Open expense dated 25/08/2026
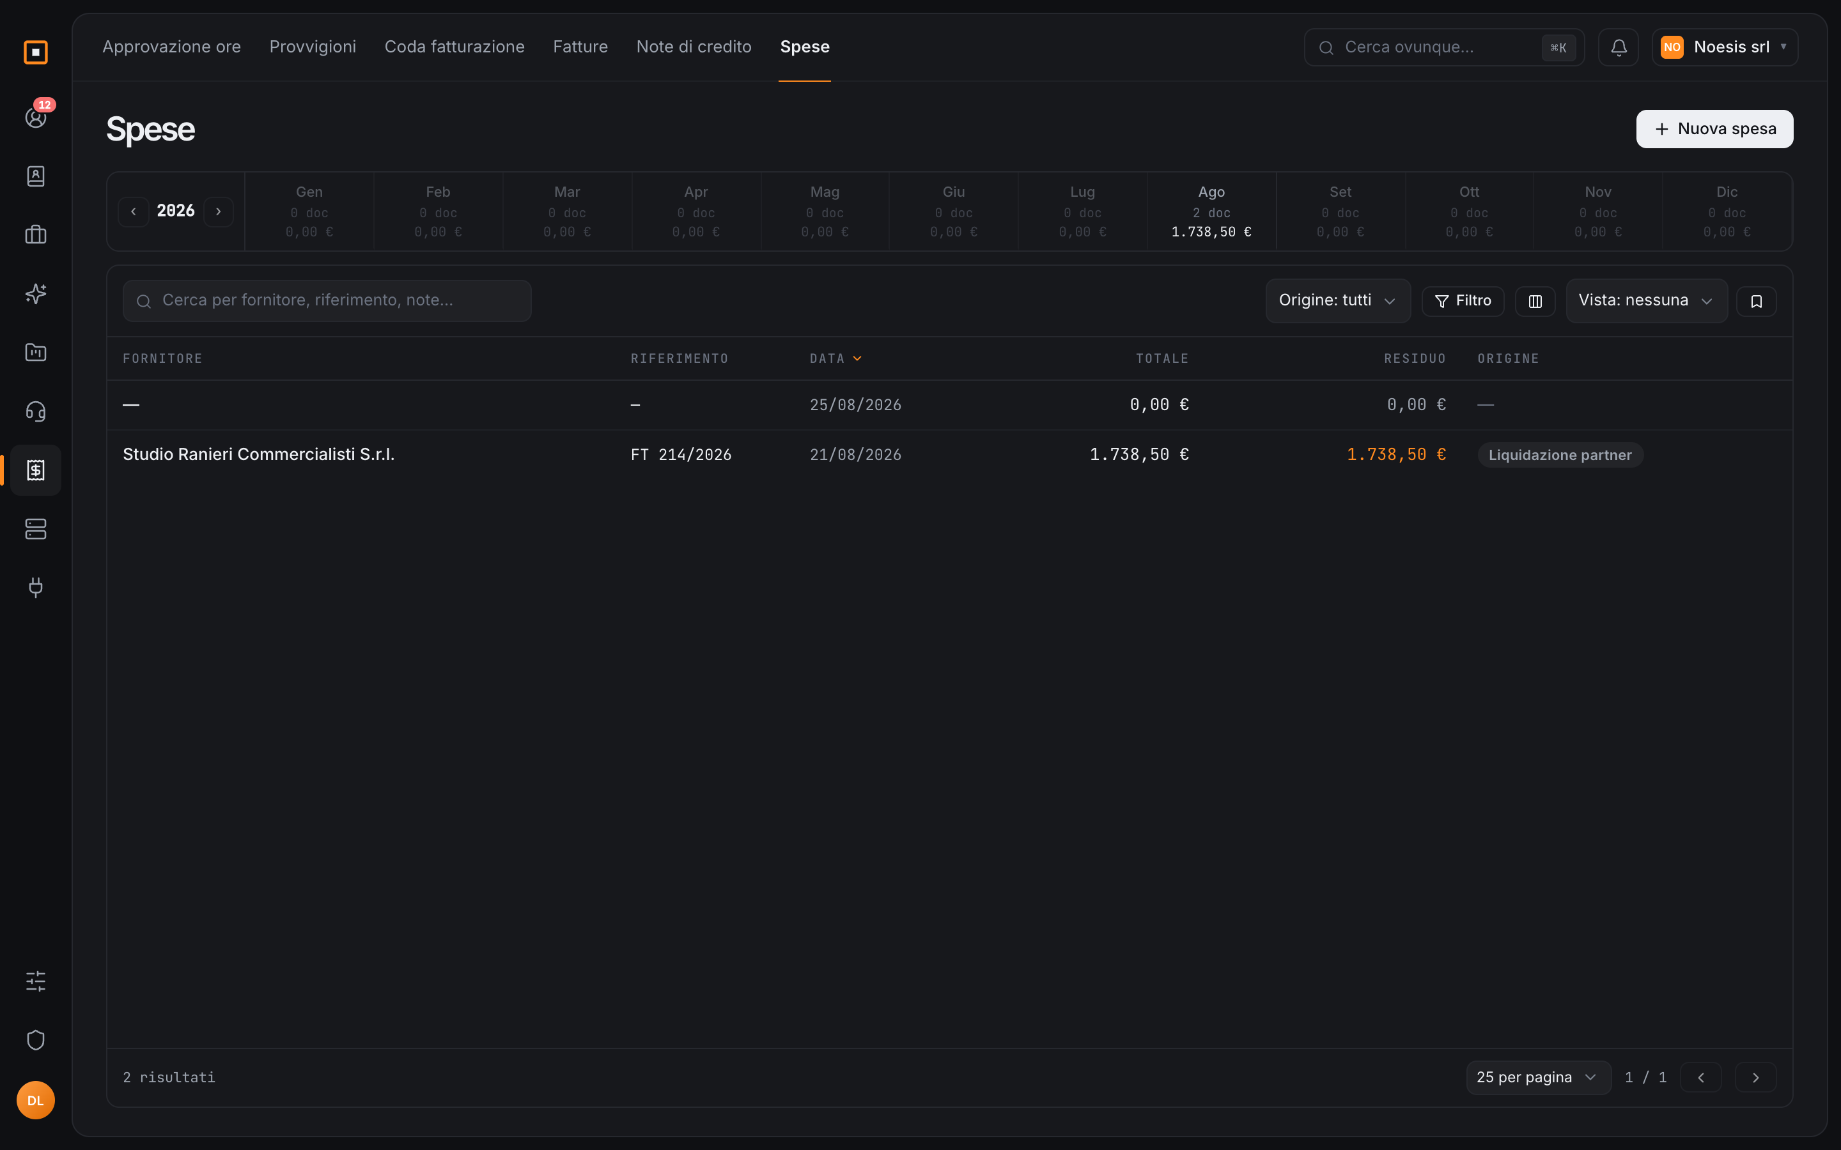This screenshot has width=1841, height=1150. point(949,404)
